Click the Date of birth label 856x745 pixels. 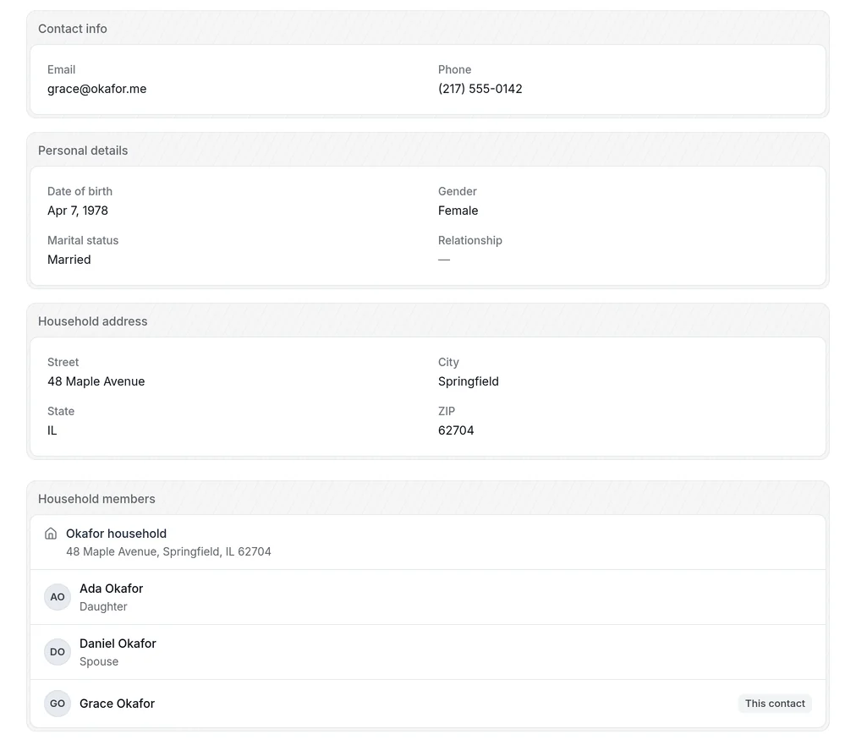tap(80, 192)
